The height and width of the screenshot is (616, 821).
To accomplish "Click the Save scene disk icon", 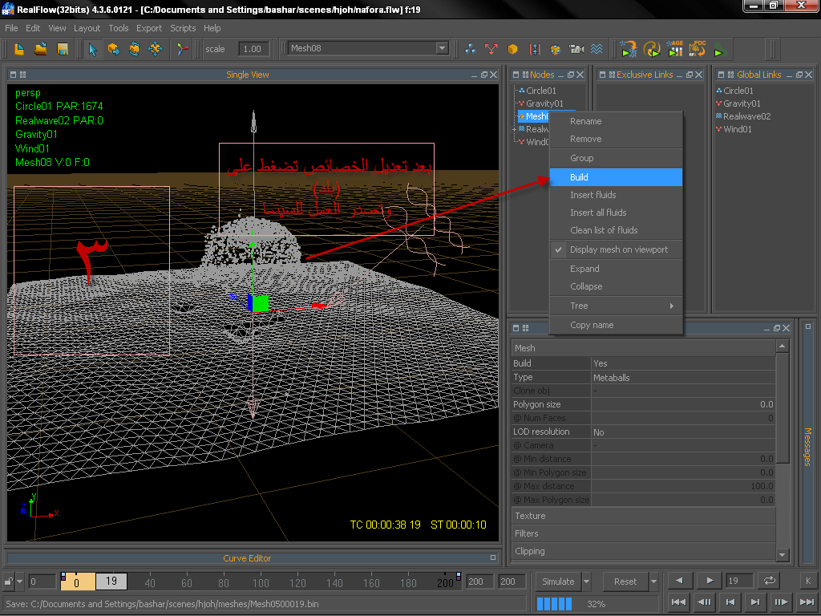I will (63, 49).
